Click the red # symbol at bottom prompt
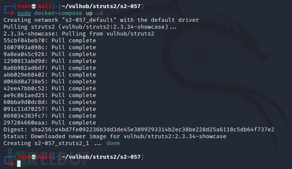This screenshot has height=169, width=292. [12, 164]
